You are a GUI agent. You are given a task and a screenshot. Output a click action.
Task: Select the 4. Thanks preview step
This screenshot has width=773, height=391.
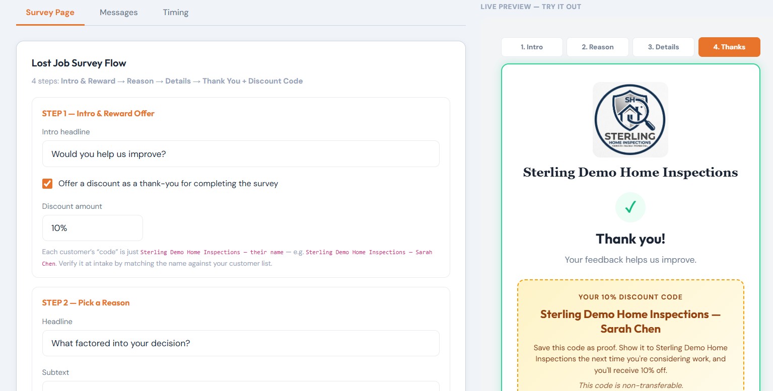[x=729, y=47]
